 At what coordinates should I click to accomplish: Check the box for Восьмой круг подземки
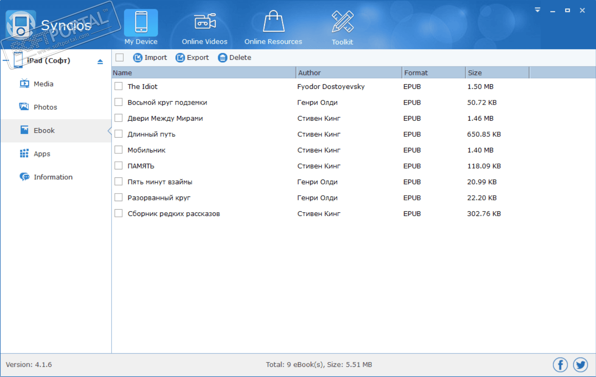click(119, 102)
